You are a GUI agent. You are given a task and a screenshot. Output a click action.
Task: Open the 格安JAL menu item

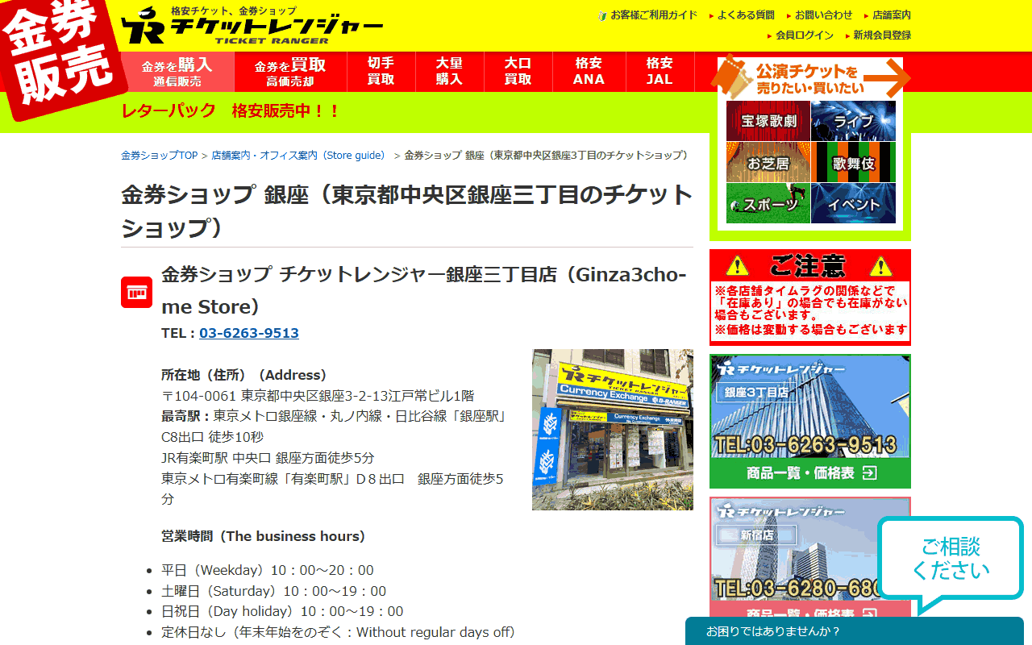click(x=660, y=72)
